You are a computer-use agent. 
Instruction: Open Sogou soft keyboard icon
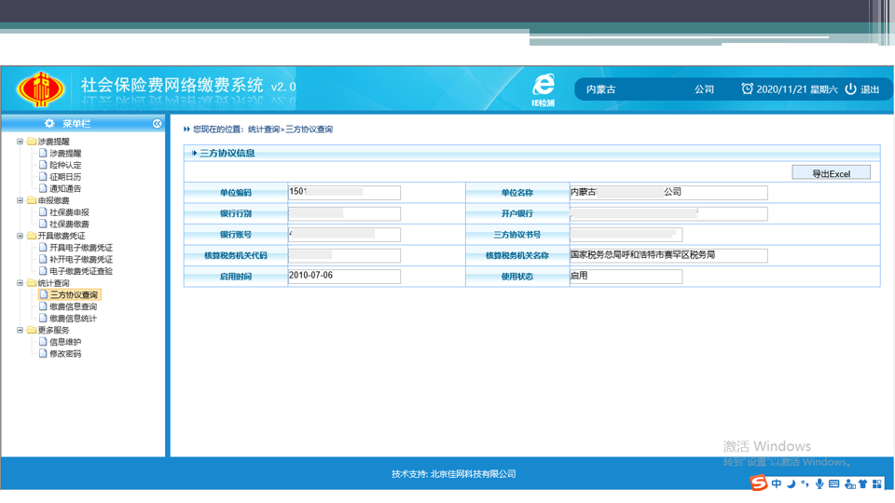(833, 483)
